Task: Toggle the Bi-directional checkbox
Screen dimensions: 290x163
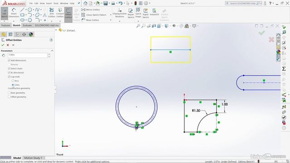Action: click(x=9, y=72)
